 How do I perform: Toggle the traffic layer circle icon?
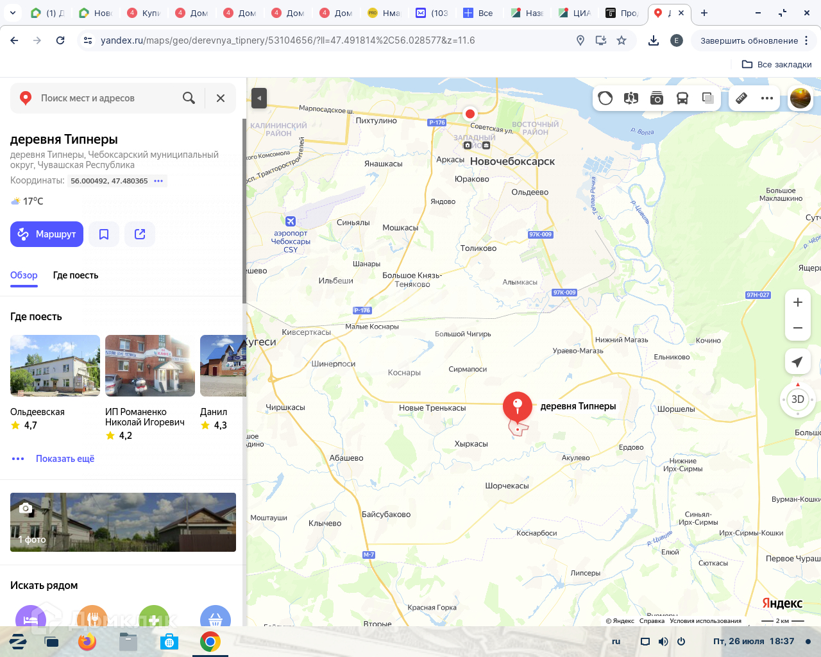tap(605, 98)
